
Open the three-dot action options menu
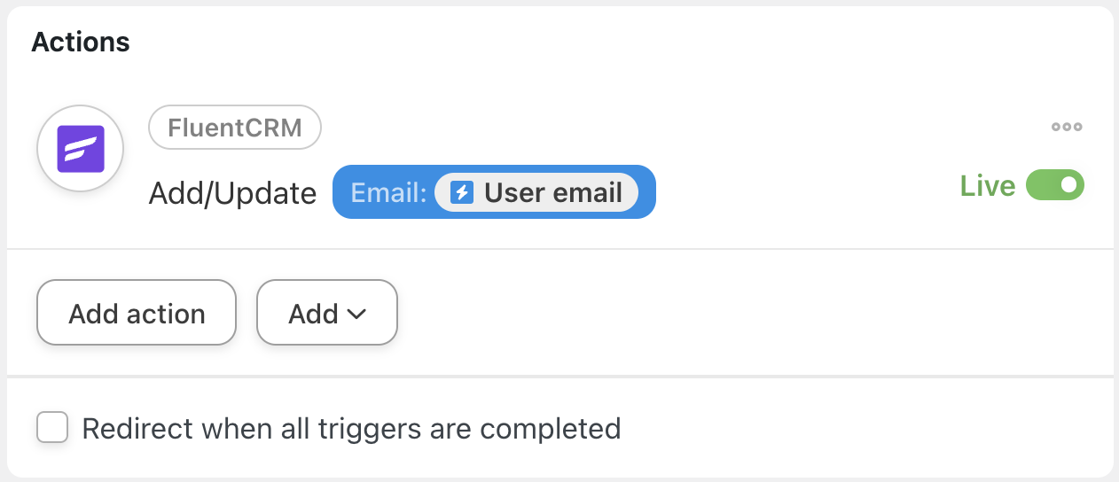pyautogui.click(x=1067, y=127)
